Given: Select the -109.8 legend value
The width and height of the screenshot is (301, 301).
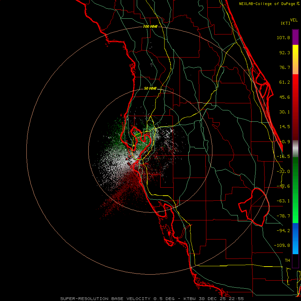Looking at the screenshot, I should click(282, 245).
